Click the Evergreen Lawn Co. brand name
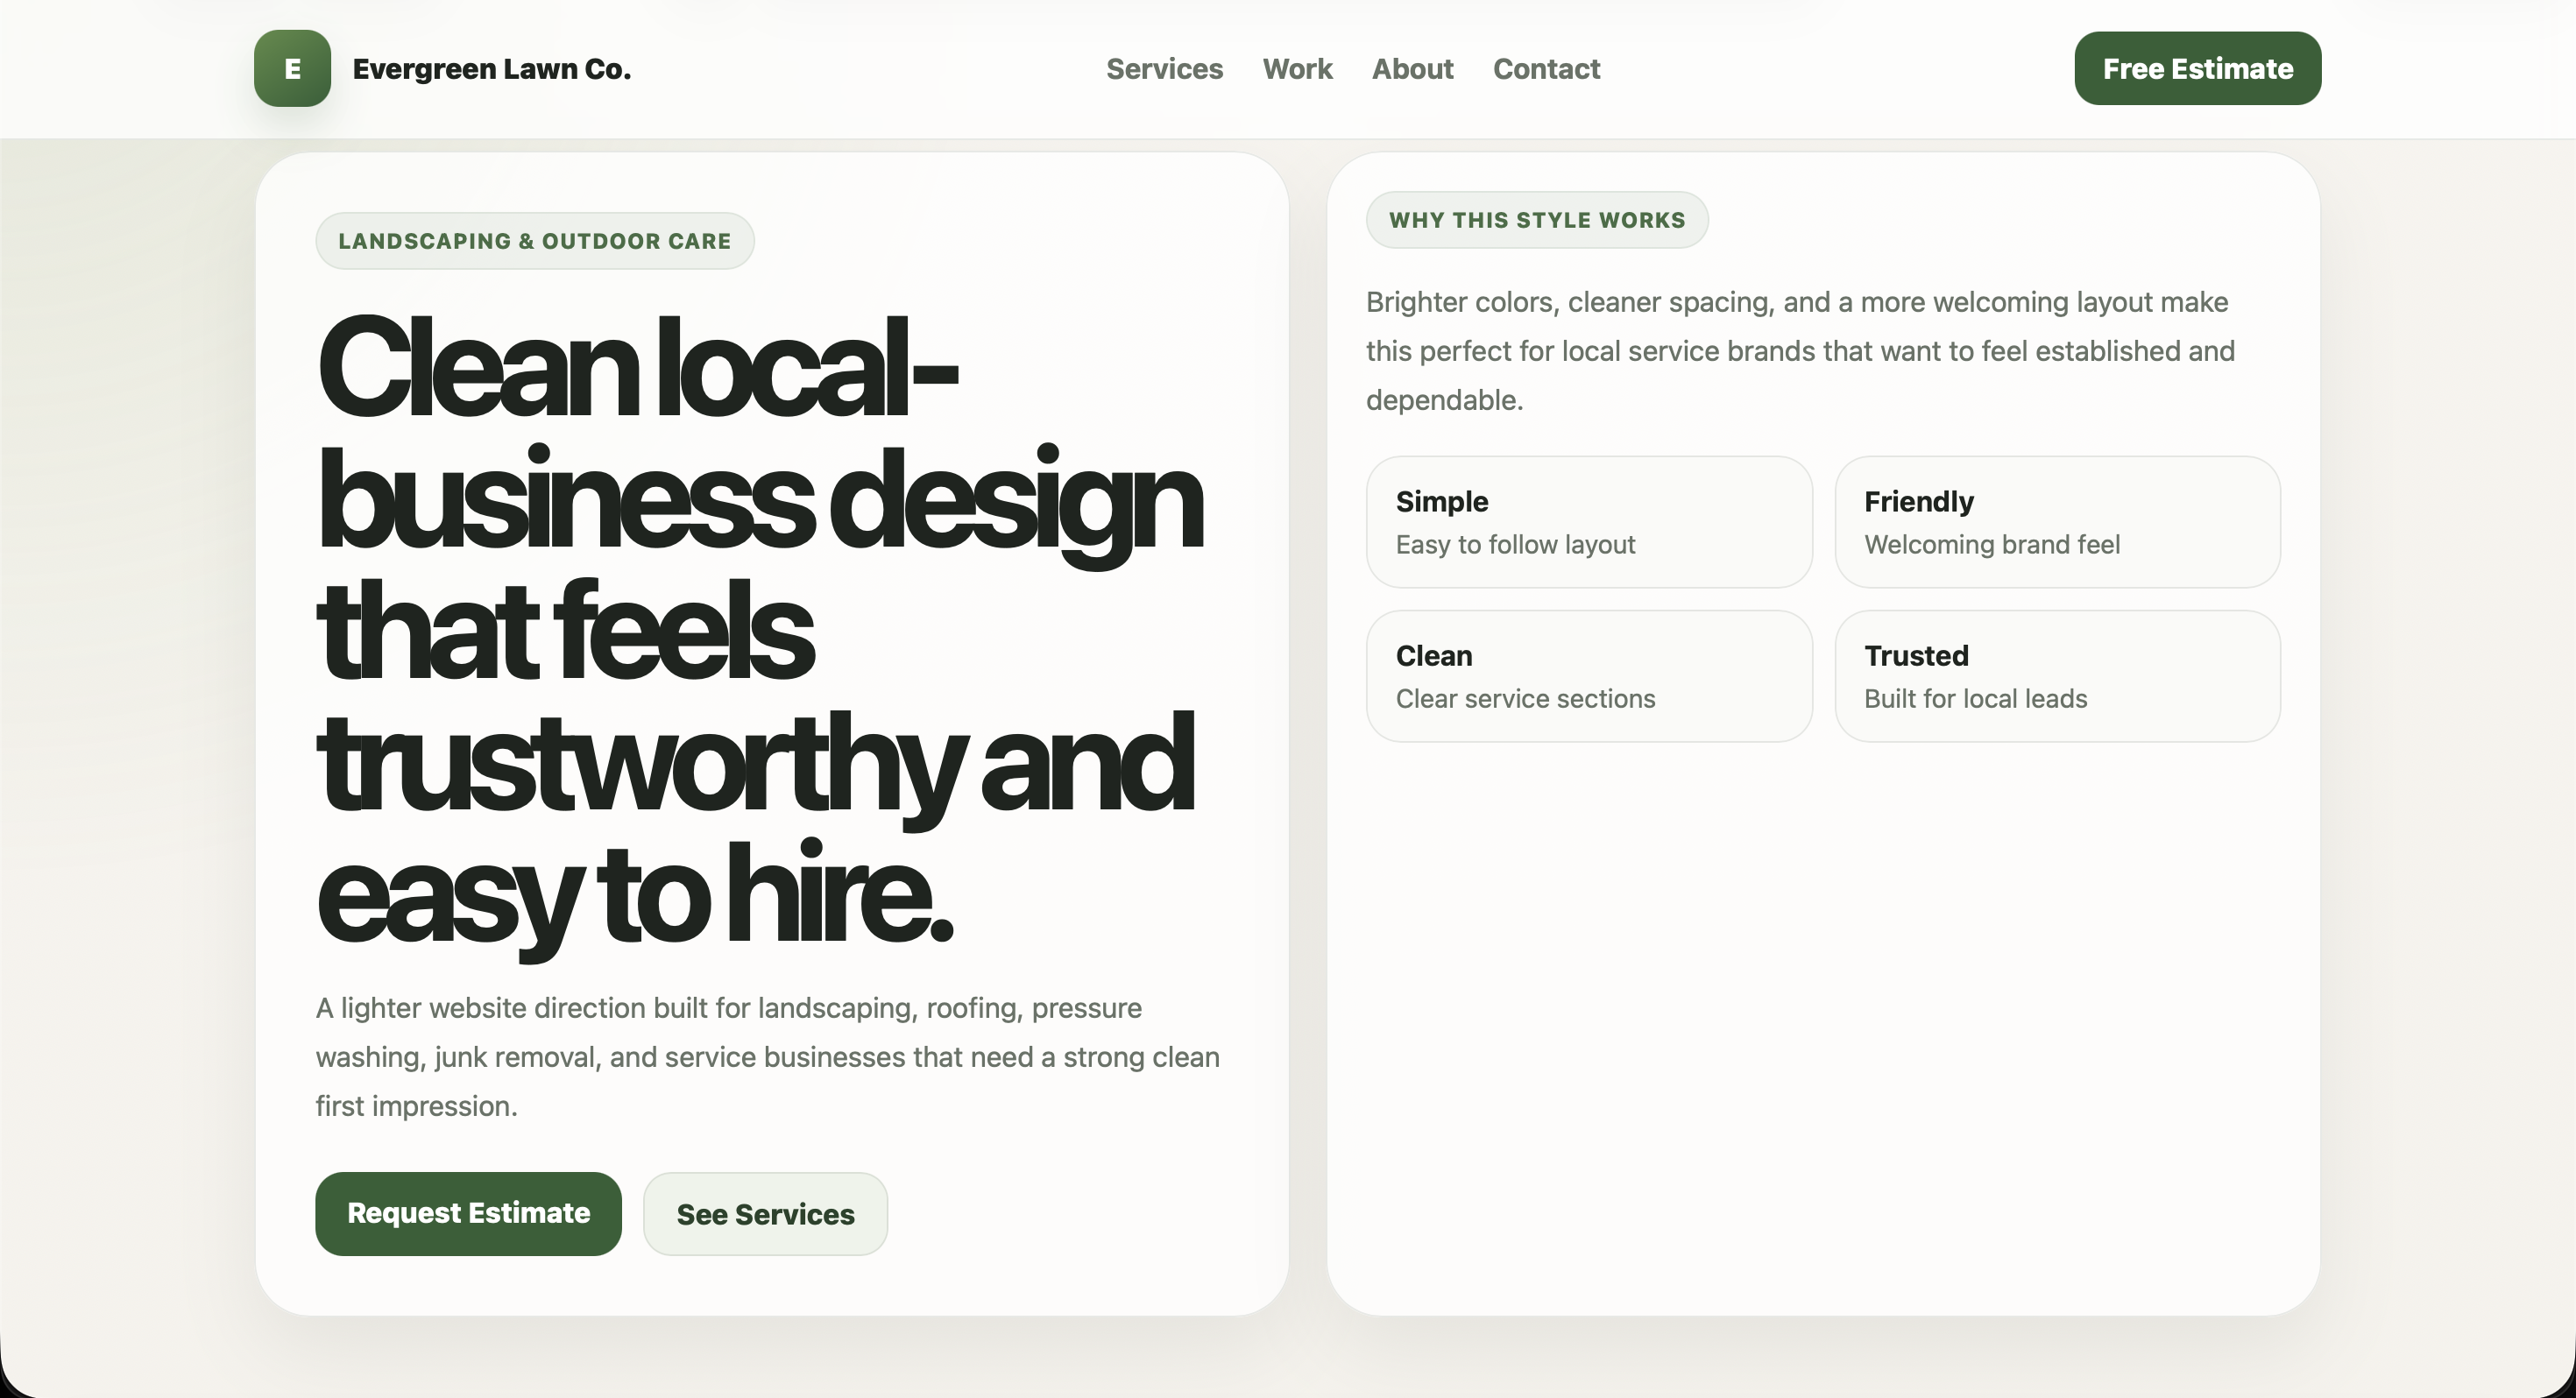This screenshot has width=2576, height=1398. [491, 69]
